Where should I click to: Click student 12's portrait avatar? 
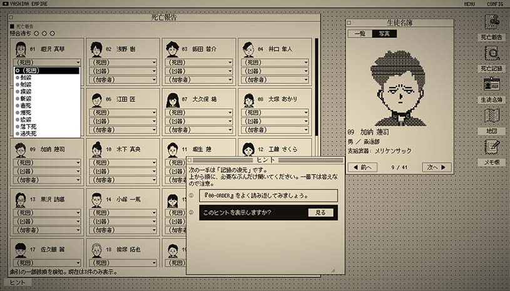click(248, 150)
